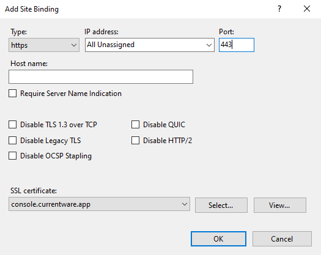
Task: Click the question mark help icon
Action: tap(279, 9)
